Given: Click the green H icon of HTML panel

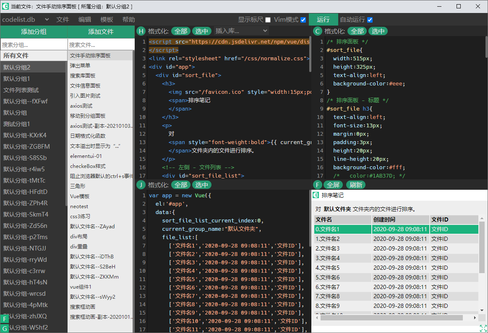Looking at the screenshot, I should (x=141, y=31).
